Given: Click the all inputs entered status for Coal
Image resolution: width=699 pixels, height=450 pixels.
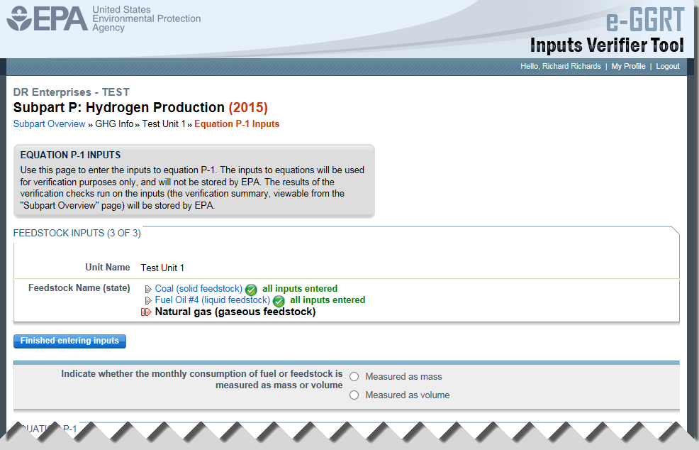Looking at the screenshot, I should point(300,288).
